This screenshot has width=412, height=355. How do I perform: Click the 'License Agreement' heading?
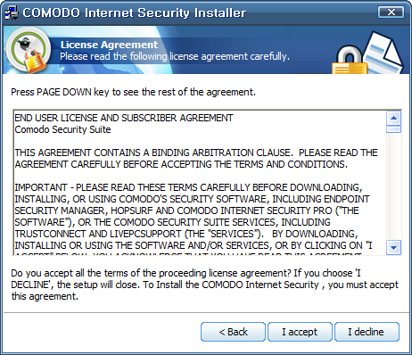[109, 45]
